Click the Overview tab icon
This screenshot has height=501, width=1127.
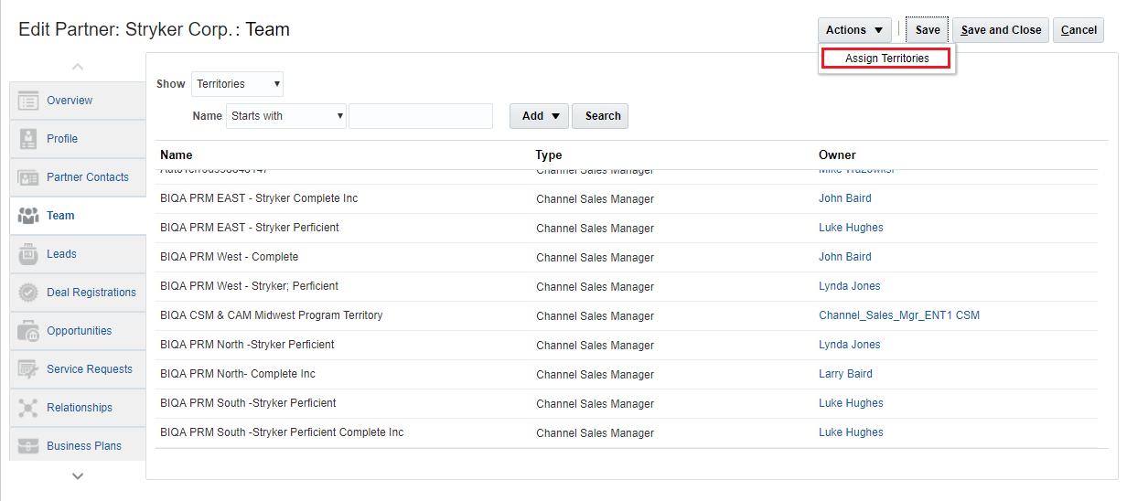28,101
